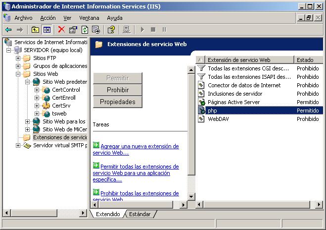Viewport: 326px width, 230px height.
Task: Expand the tsweb node
Action: (x=37, y=114)
